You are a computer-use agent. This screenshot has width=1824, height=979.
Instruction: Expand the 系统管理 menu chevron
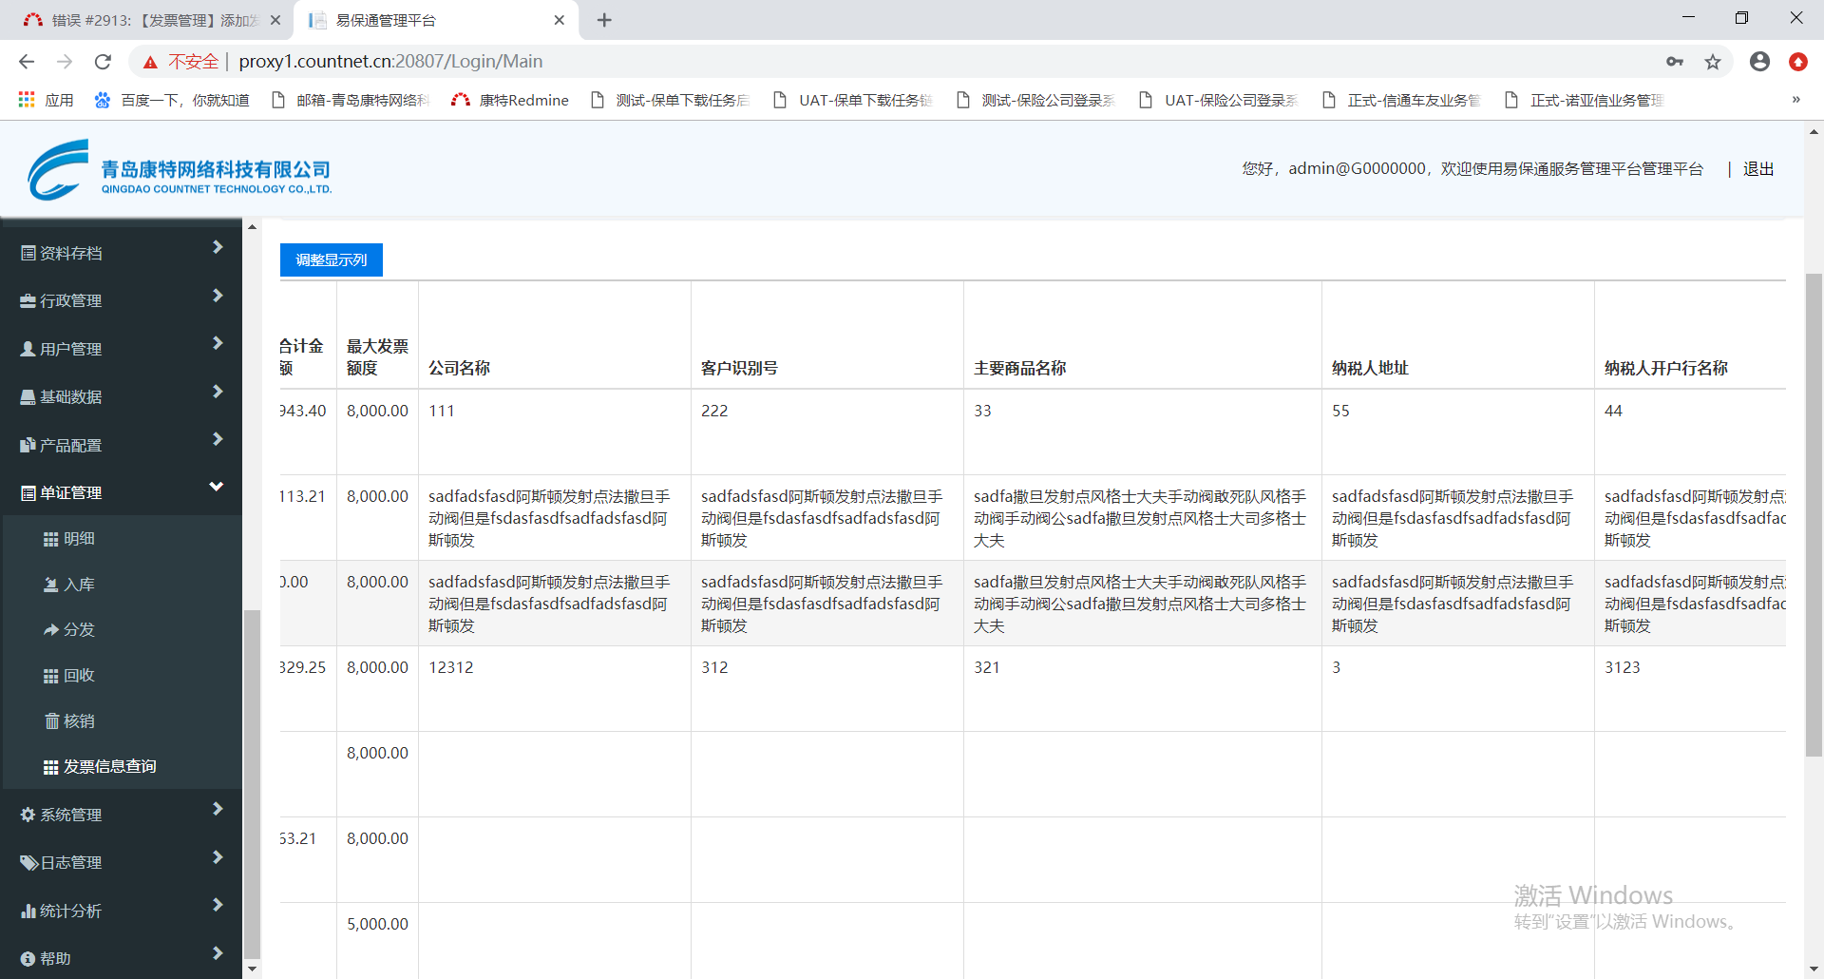(217, 810)
